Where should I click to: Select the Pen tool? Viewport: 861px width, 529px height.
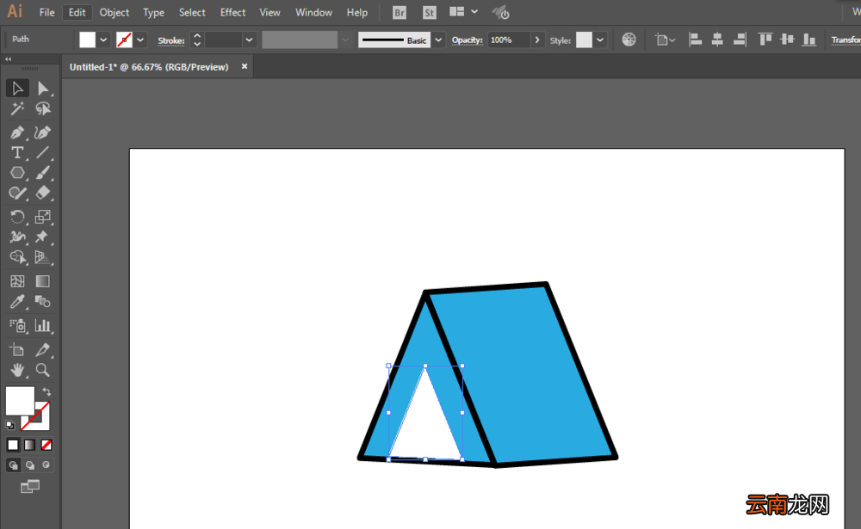pos(17,132)
